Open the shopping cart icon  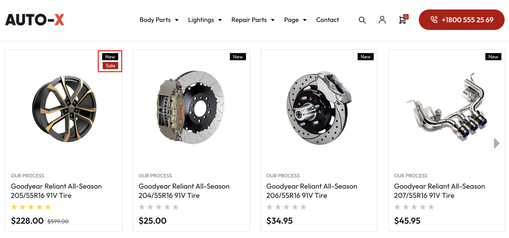(403, 20)
